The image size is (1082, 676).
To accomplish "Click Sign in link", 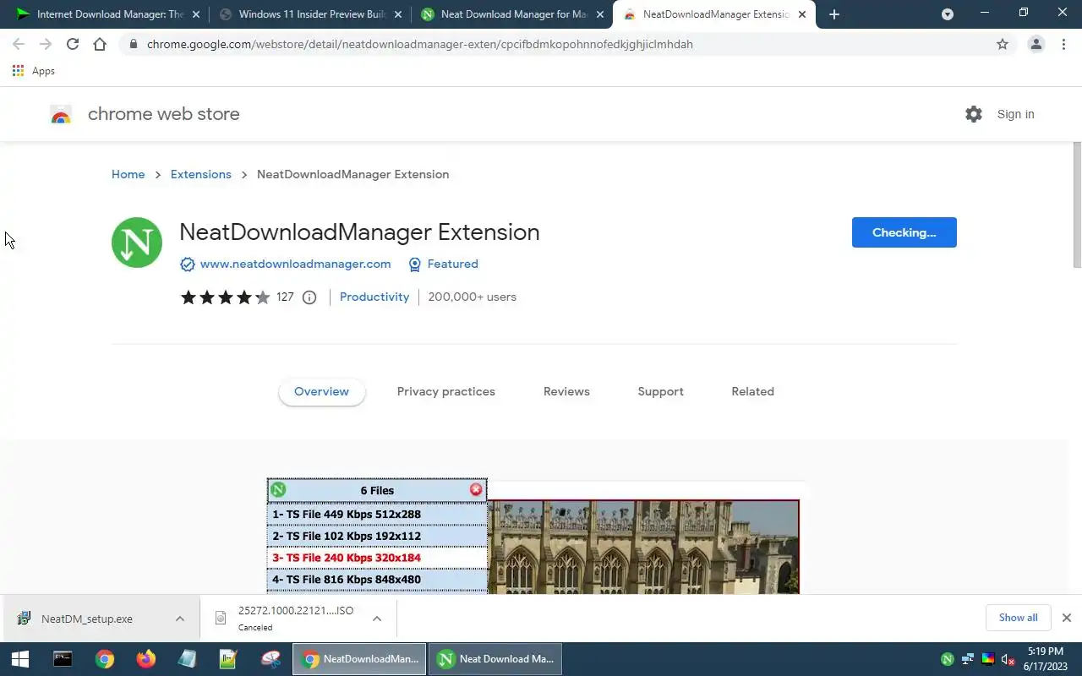I will pos(1015,114).
